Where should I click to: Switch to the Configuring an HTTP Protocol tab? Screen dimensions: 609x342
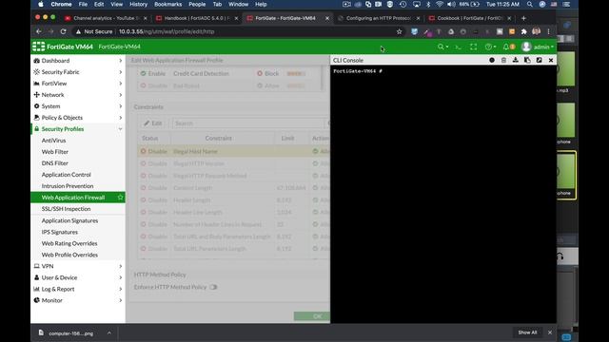click(378, 18)
